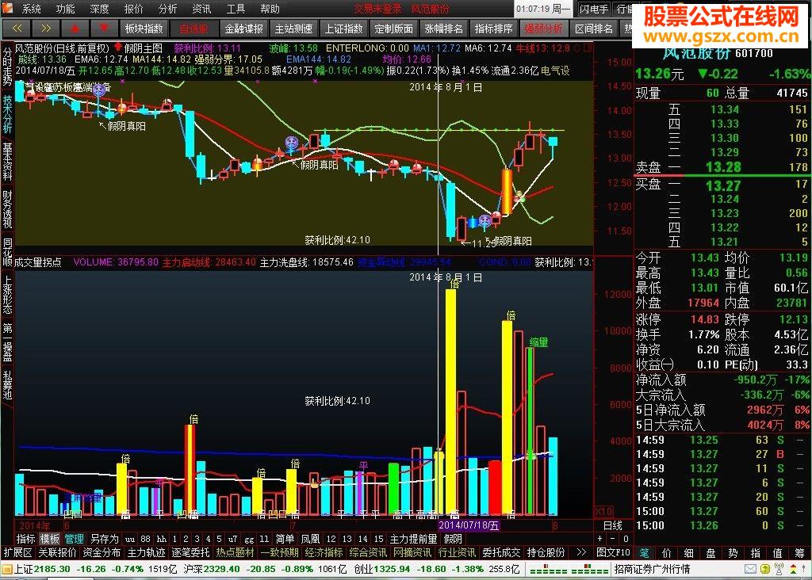Click the 上证指数 toolbar button
This screenshot has height=580, width=812.
[x=344, y=29]
